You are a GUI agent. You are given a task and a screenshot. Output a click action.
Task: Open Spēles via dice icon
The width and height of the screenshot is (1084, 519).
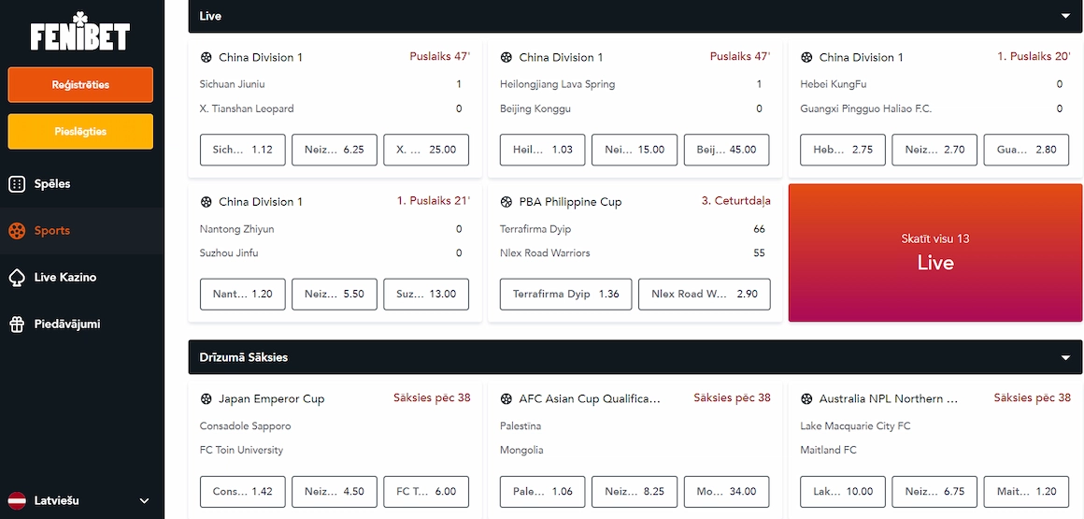point(17,184)
